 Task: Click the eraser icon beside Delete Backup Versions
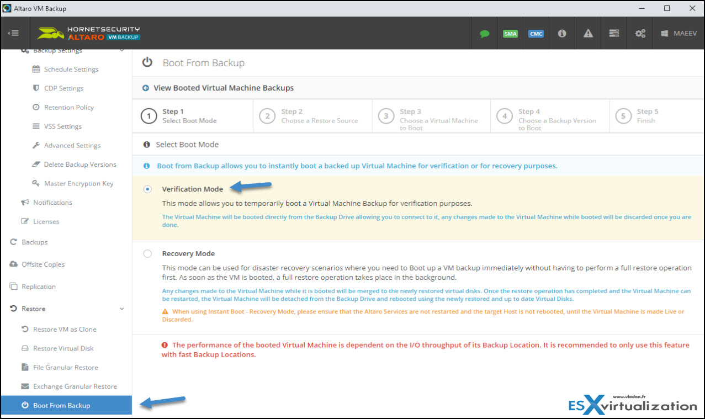36,165
